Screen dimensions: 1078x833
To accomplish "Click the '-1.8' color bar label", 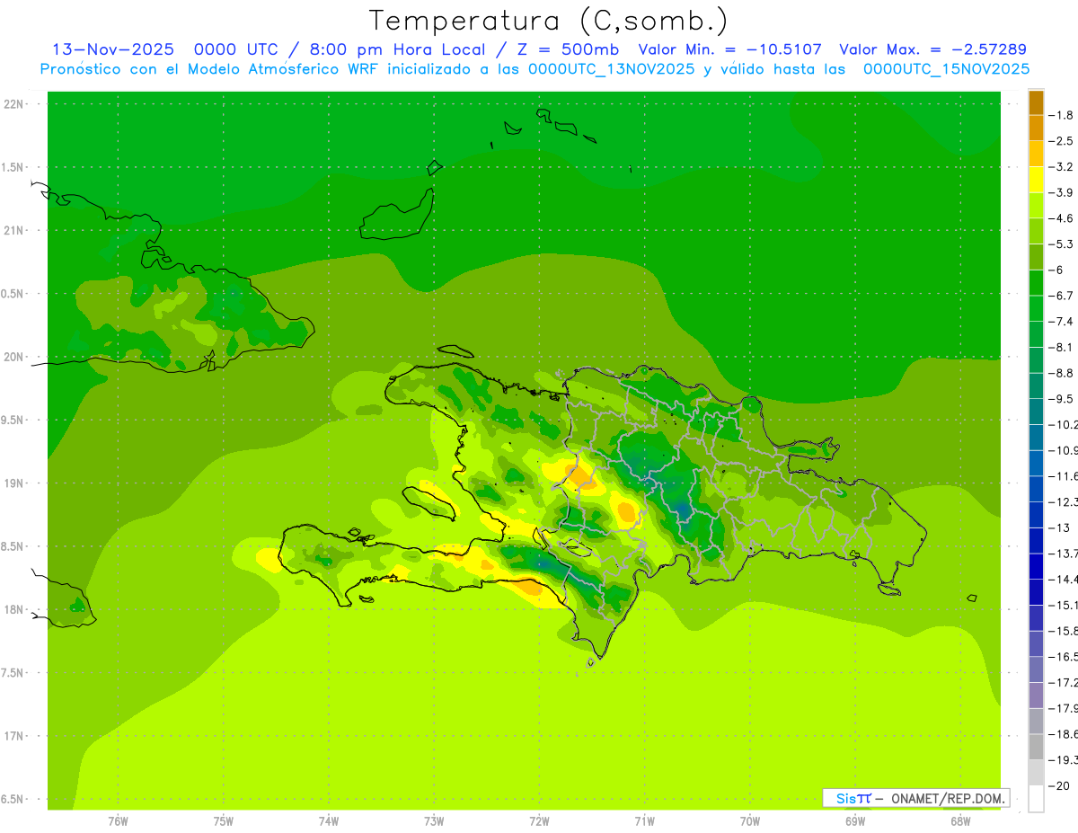I will [x=1061, y=115].
